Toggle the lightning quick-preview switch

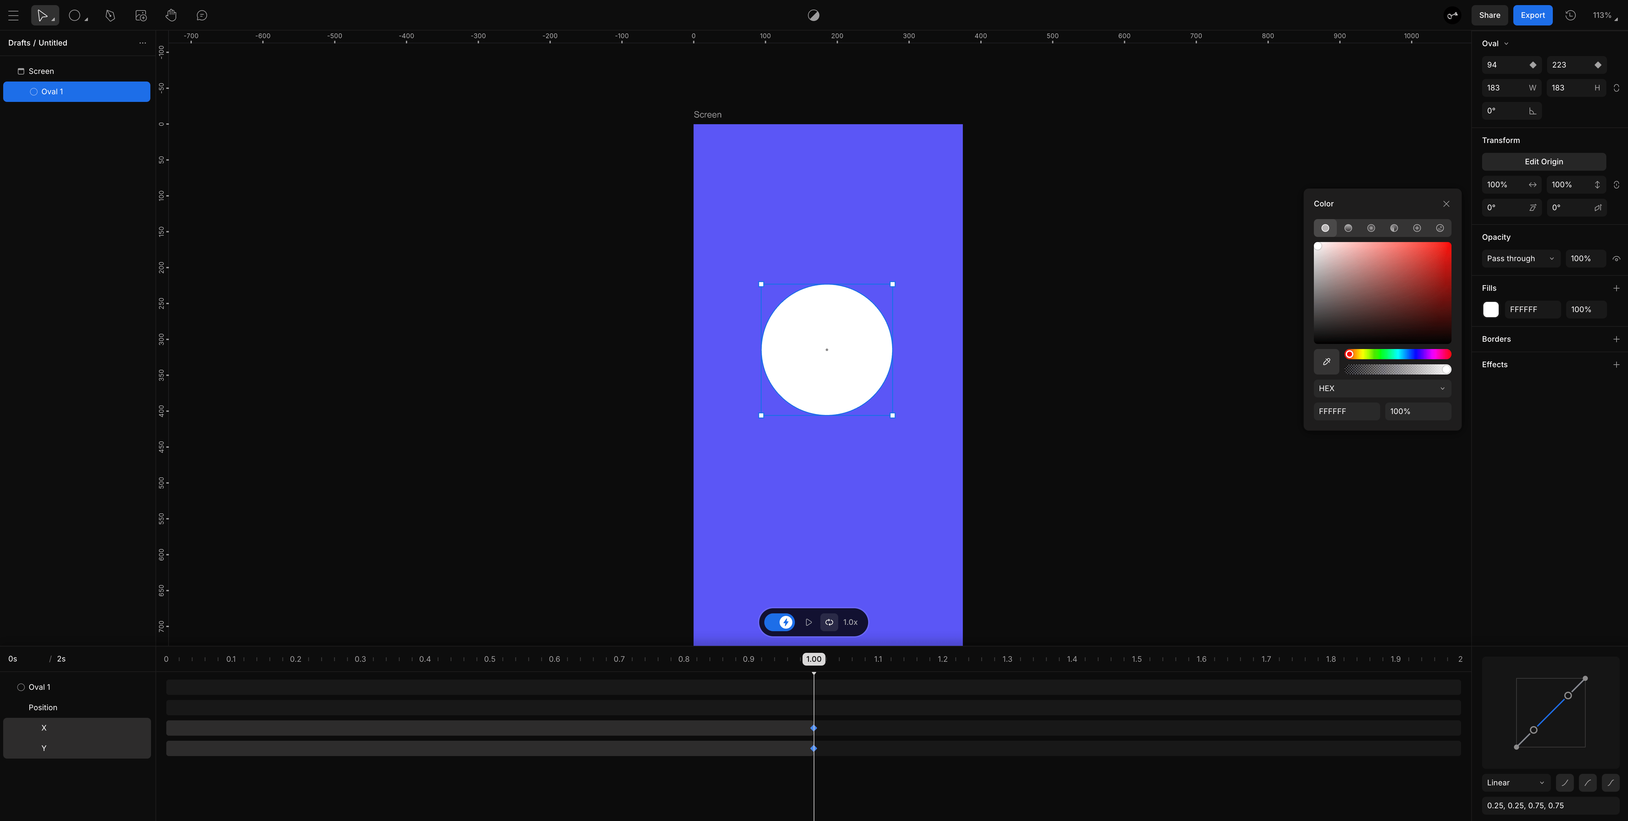pyautogui.click(x=779, y=622)
